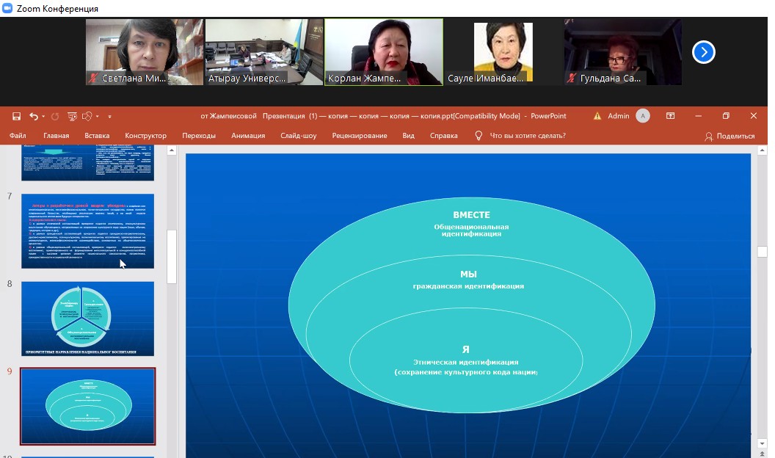Select slide 9 thumbnail with ovals
The image size is (775, 458).
coord(87,406)
